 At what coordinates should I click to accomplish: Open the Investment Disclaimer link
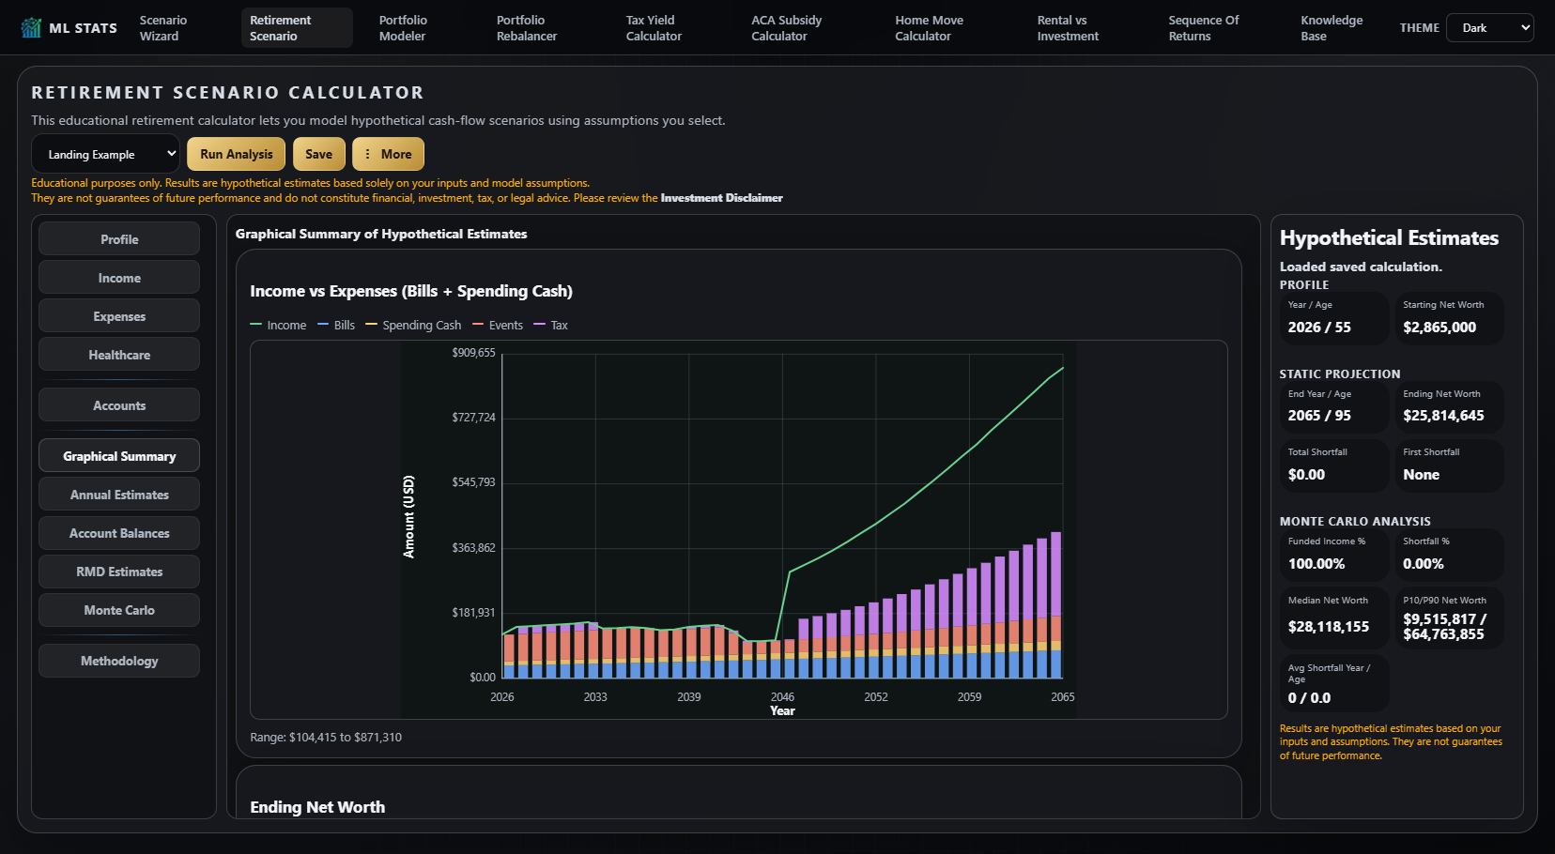pyautogui.click(x=721, y=198)
